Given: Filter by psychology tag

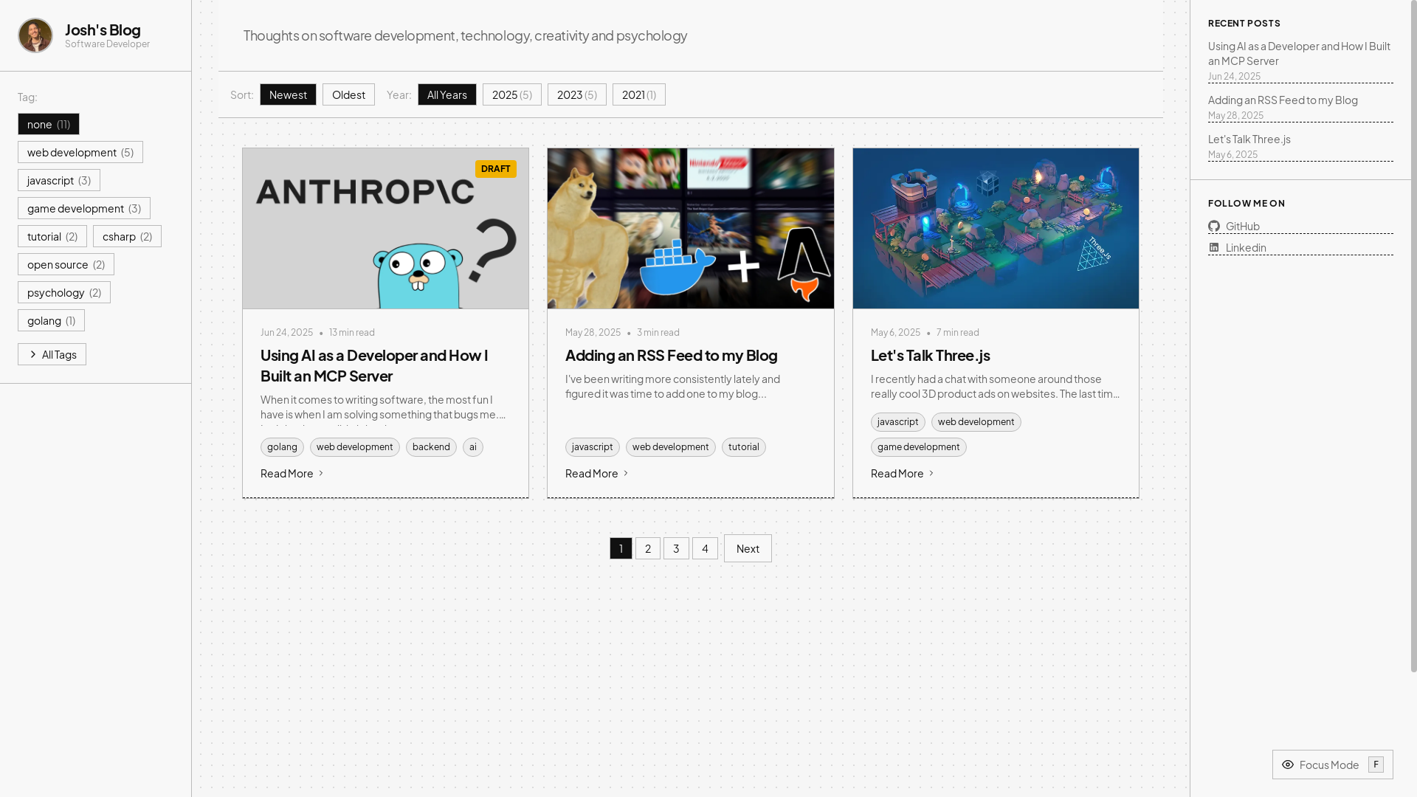Looking at the screenshot, I should click(x=64, y=292).
